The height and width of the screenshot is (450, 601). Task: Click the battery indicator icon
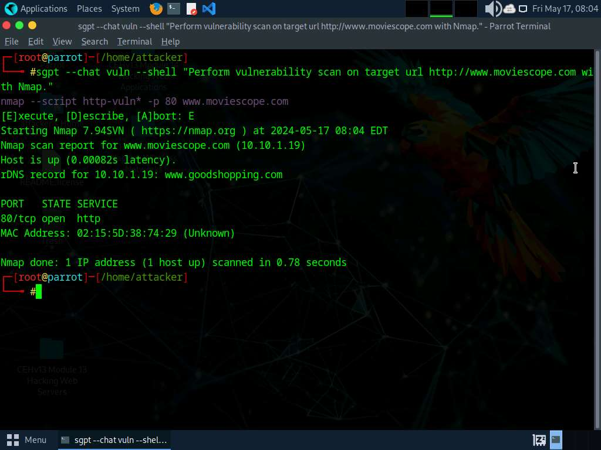tap(523, 9)
